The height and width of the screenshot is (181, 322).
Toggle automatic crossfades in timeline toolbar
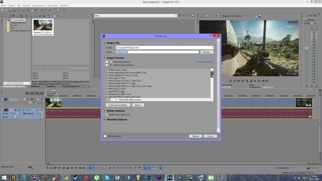[149, 168]
